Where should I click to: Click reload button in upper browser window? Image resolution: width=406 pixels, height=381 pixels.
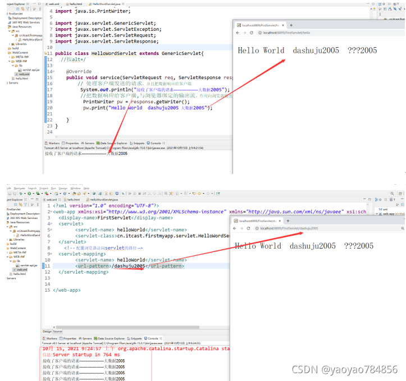[x=251, y=33]
